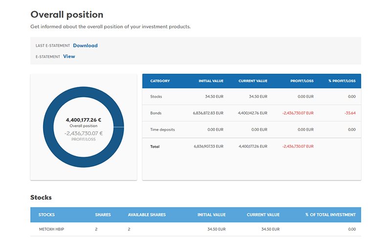Image resolution: width=391 pixels, height=244 pixels.
Task: Click the Bonds -35.64 percentage value
Action: point(349,113)
